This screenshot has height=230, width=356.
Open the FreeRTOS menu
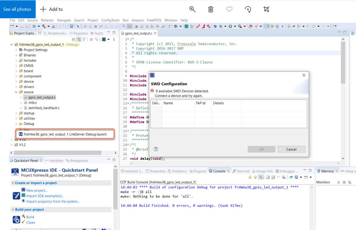(154, 20)
